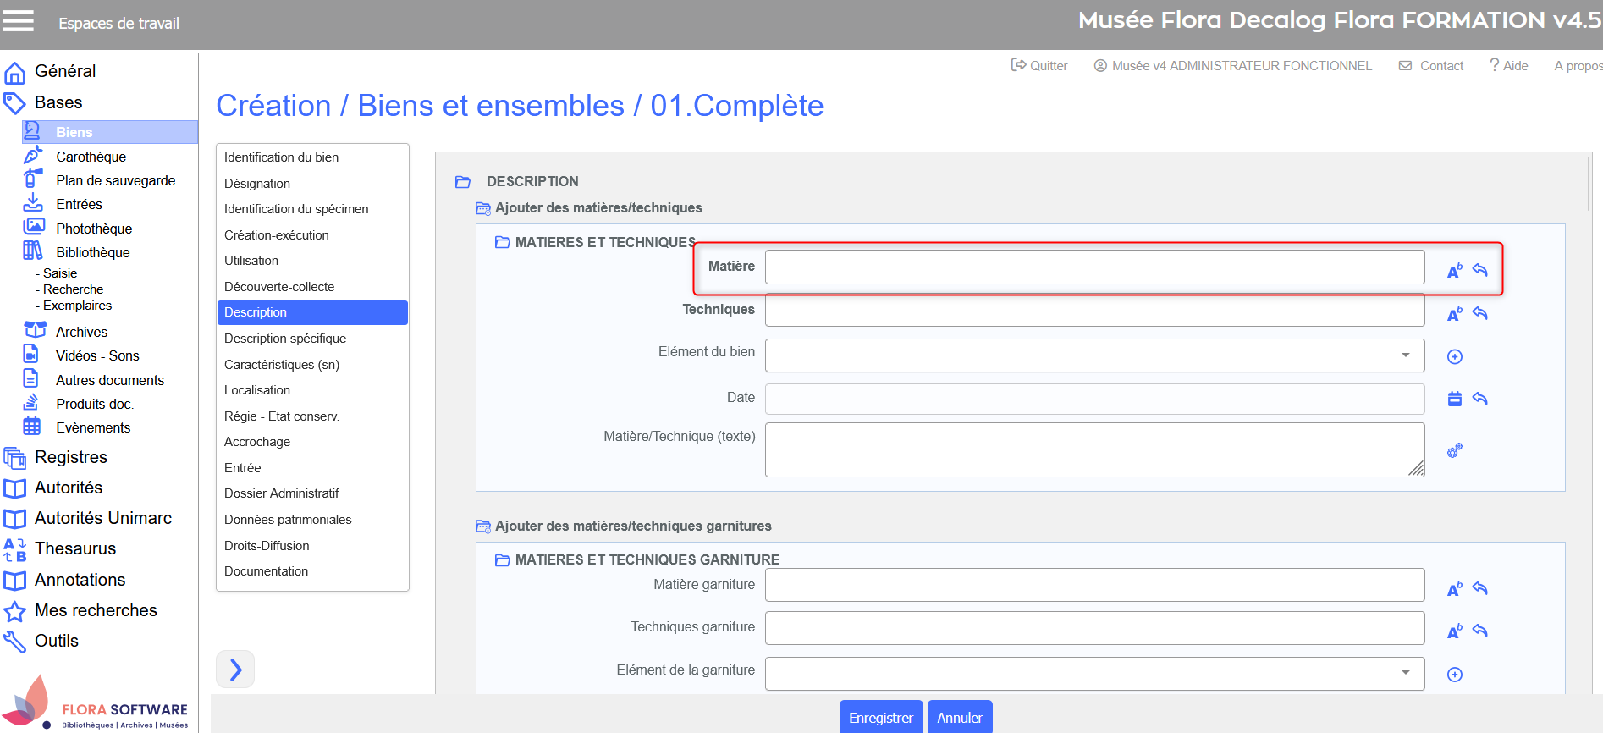Open the Elément du bien dropdown
1603x733 pixels.
(1093, 355)
